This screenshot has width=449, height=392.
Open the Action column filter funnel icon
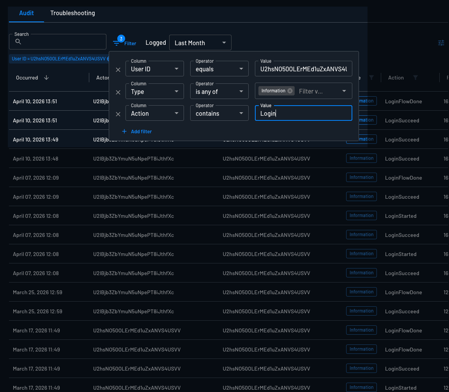coord(415,78)
